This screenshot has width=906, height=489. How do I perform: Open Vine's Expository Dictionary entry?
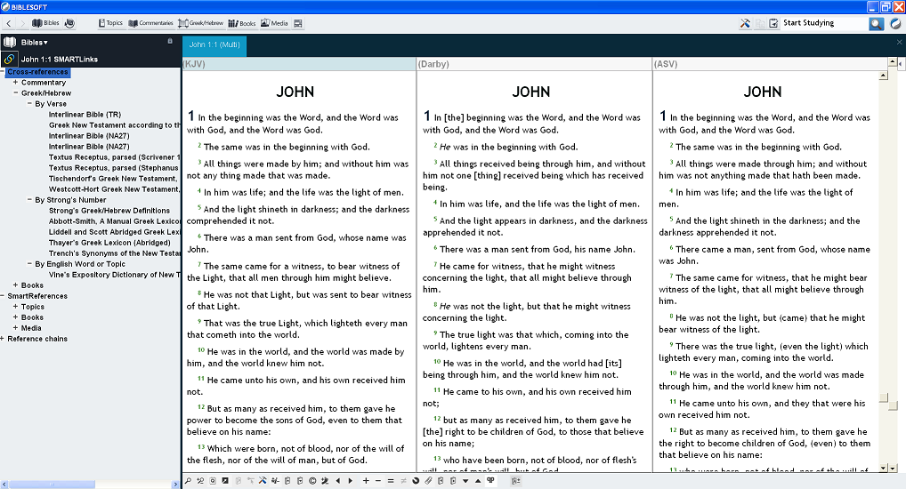pos(115,275)
